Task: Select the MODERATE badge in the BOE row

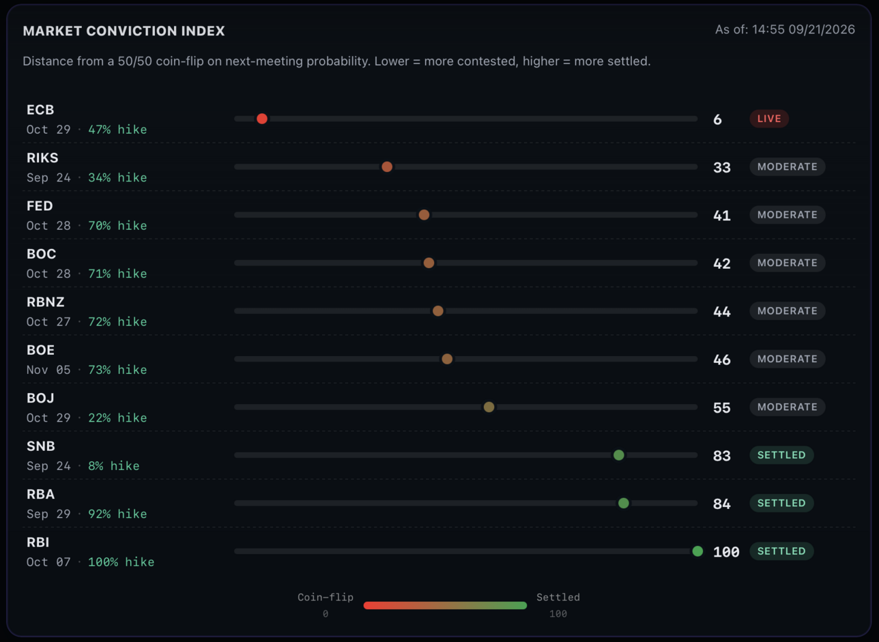Action: (788, 359)
